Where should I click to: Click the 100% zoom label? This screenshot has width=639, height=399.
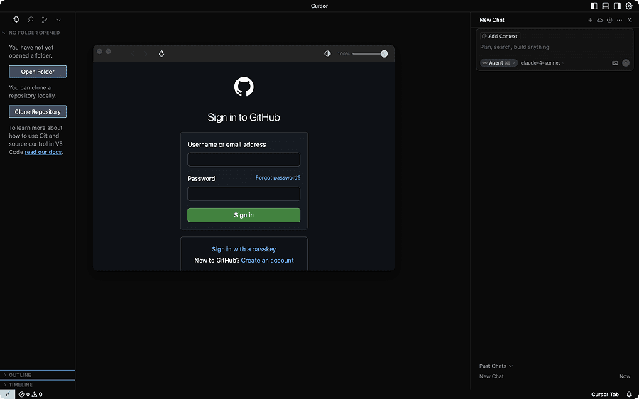[x=343, y=54]
